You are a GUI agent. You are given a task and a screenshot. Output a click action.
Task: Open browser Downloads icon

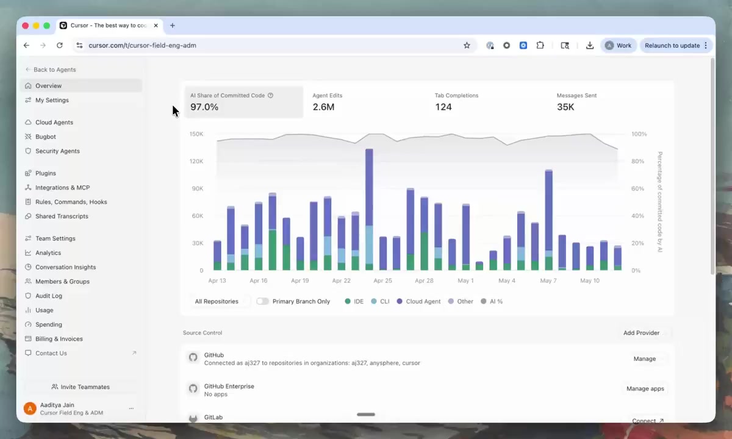point(590,45)
